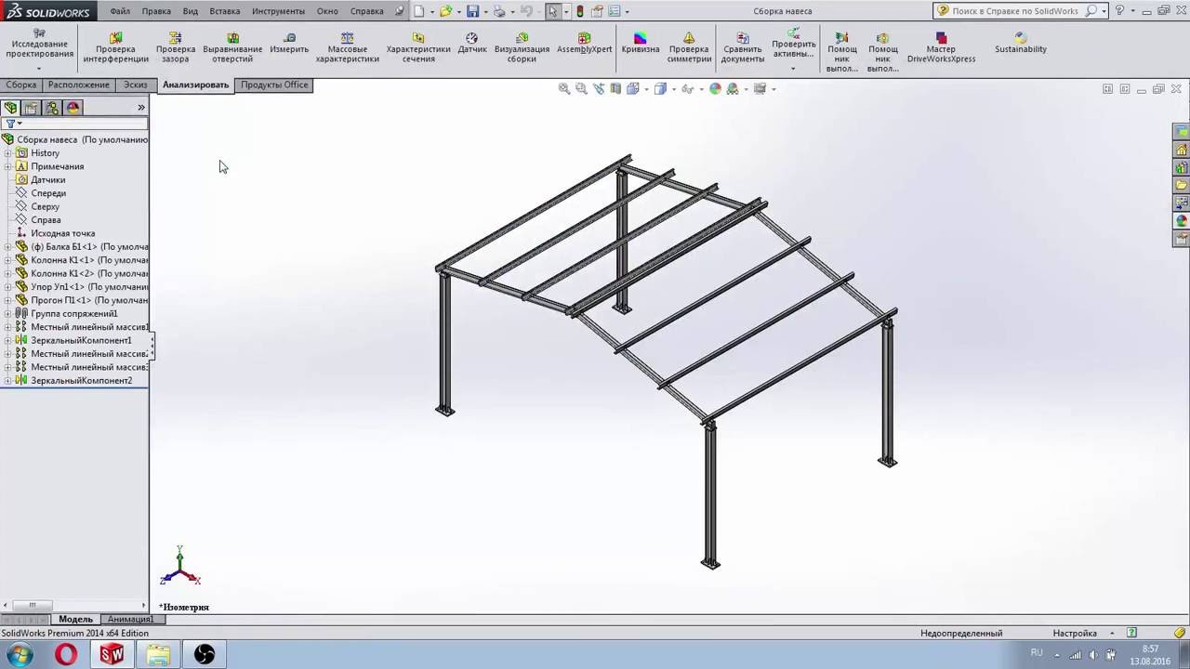The height and width of the screenshot is (669, 1190).
Task: Open the File Explorer taskbar icon
Action: click(158, 655)
